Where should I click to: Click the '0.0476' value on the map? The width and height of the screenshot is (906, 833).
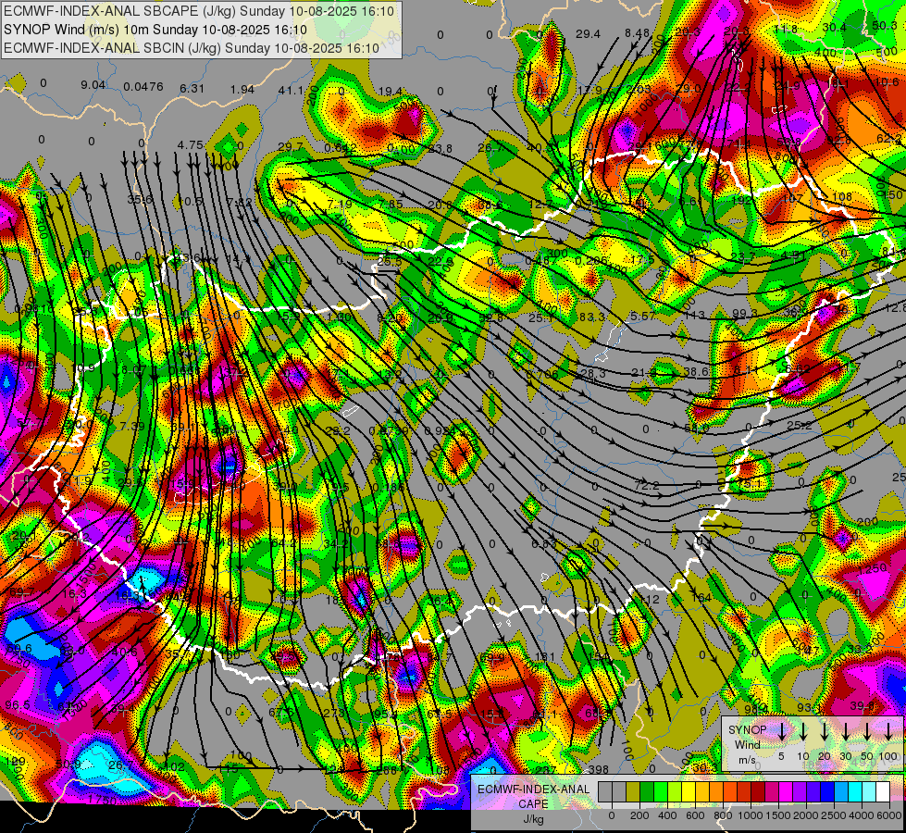tap(143, 87)
